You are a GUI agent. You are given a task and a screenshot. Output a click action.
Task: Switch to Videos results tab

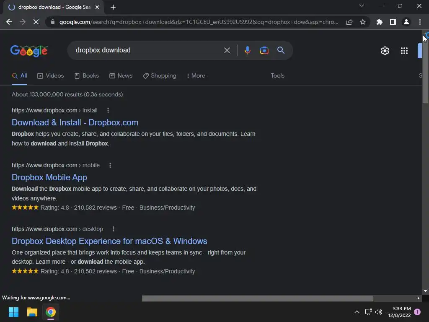pos(50,76)
